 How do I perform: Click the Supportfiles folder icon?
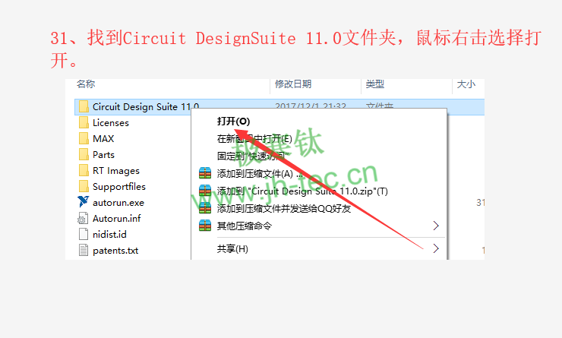coord(84,186)
